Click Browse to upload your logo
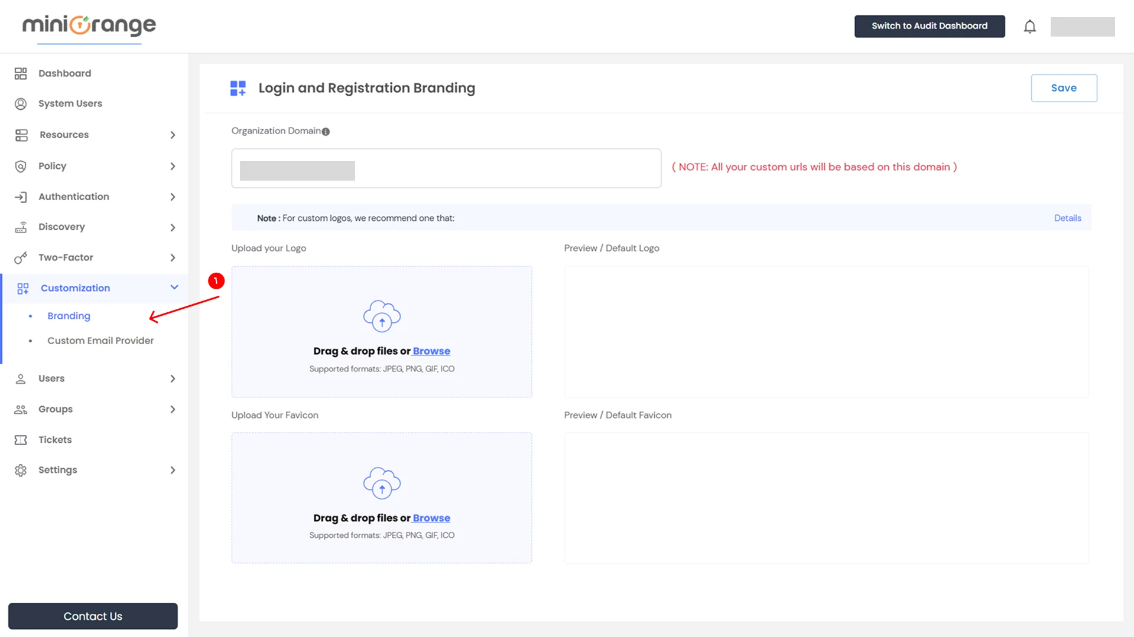The height and width of the screenshot is (637, 1134). (431, 351)
